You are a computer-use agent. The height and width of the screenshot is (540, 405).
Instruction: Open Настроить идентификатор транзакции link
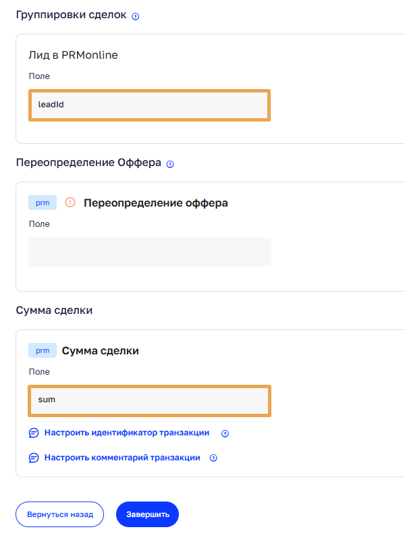(x=127, y=433)
